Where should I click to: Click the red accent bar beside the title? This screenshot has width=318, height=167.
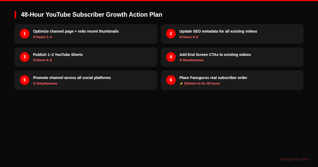coord(15,15)
